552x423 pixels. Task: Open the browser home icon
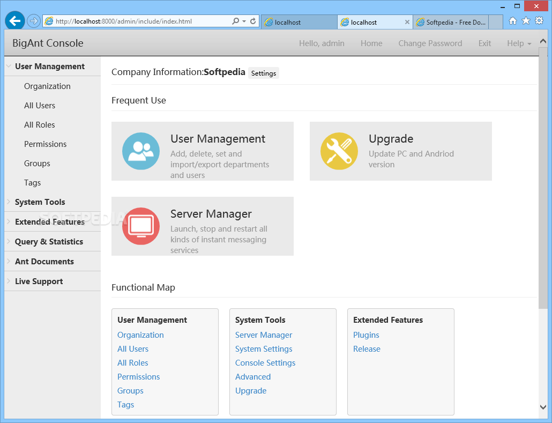click(x=513, y=21)
